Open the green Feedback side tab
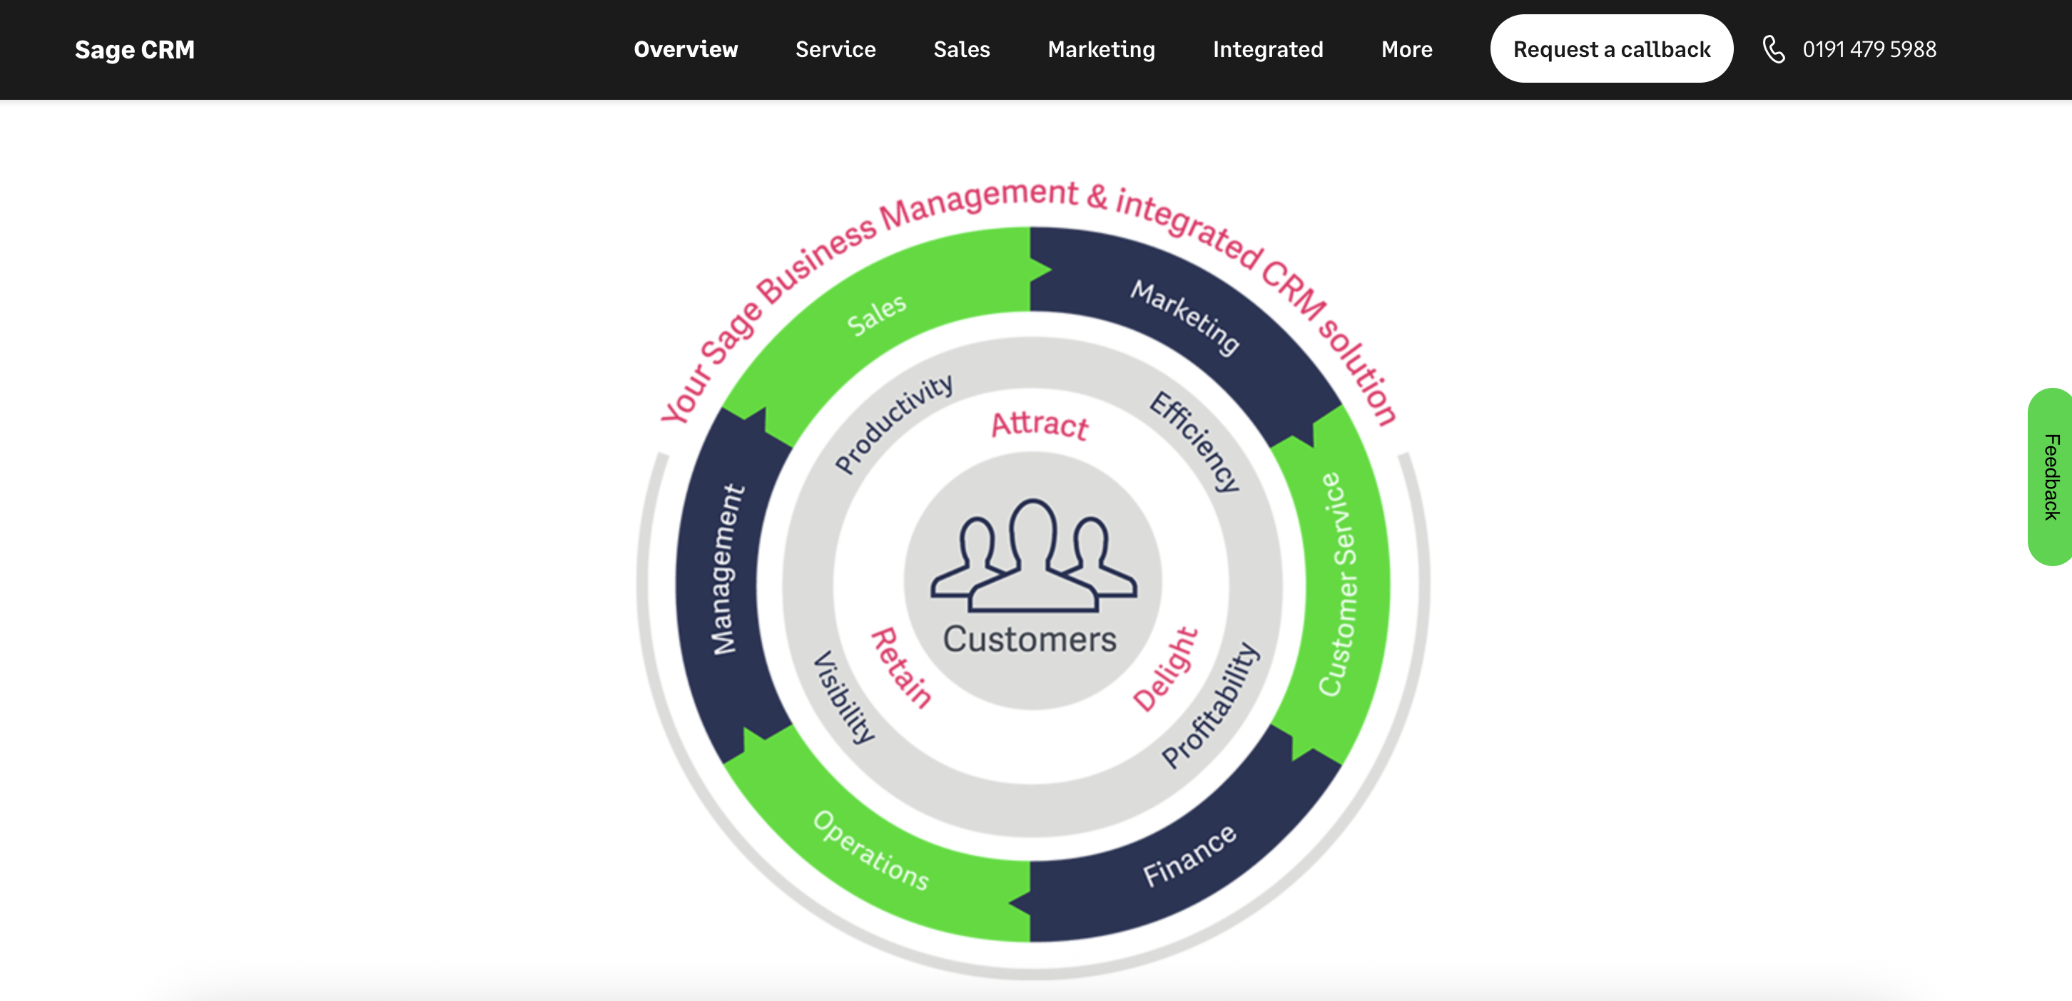 click(2052, 474)
